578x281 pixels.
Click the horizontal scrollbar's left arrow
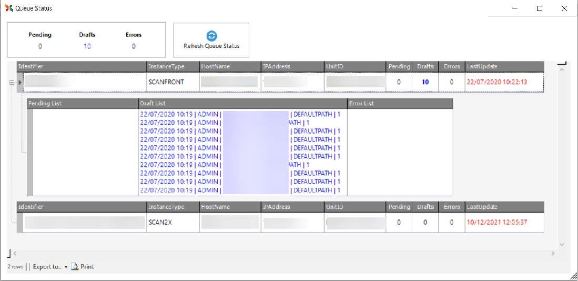coord(14,254)
